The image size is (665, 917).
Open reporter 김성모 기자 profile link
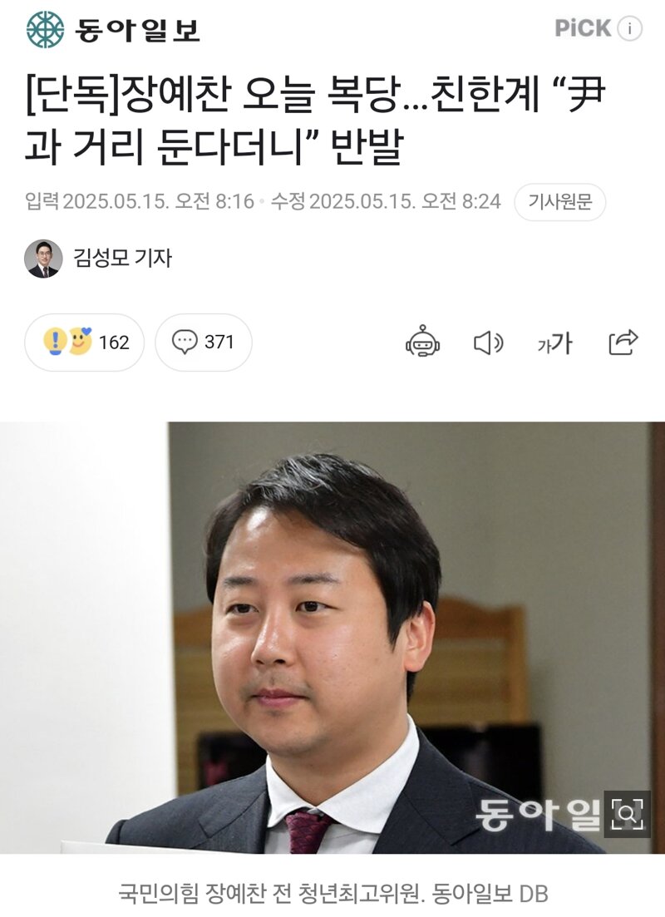(x=122, y=258)
